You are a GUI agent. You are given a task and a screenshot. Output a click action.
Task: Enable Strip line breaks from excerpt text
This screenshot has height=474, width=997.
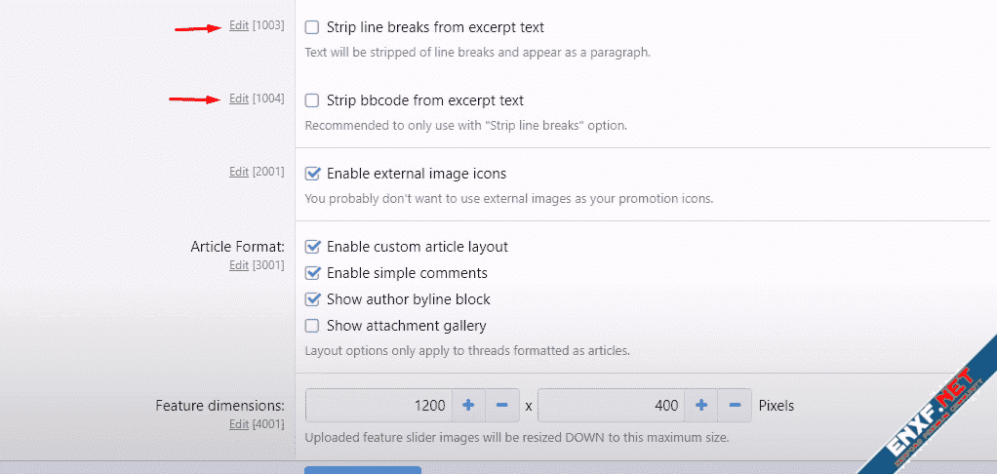tap(312, 27)
